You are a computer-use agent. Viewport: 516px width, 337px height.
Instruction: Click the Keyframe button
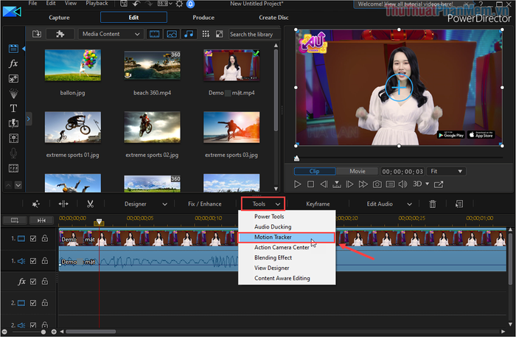click(x=318, y=204)
